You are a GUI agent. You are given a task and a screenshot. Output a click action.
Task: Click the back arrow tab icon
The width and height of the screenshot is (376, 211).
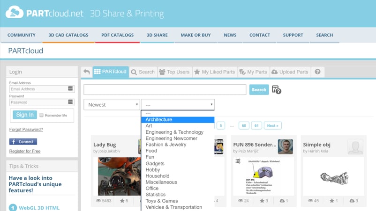pyautogui.click(x=87, y=72)
